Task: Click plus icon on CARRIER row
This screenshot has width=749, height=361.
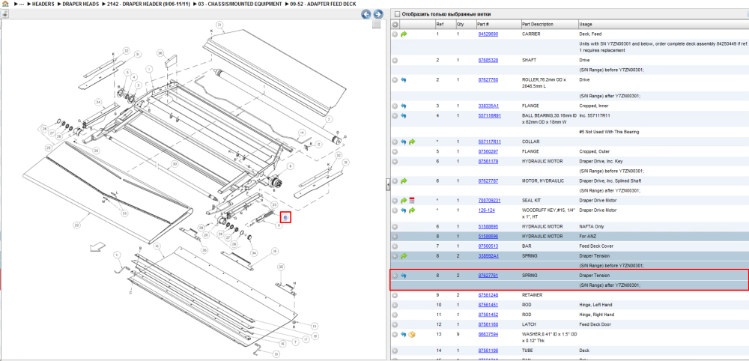Action: point(395,34)
